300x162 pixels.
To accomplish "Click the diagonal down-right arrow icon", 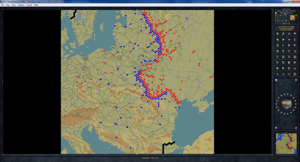I will (x=277, y=74).
